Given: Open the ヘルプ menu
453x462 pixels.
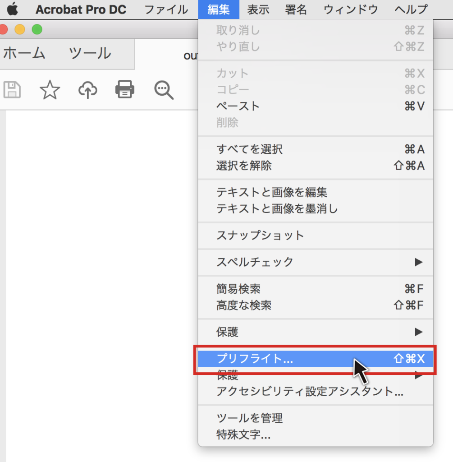Looking at the screenshot, I should point(411,9).
